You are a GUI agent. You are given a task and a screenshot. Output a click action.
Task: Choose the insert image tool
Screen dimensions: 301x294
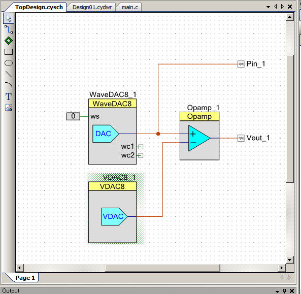[x=9, y=108]
